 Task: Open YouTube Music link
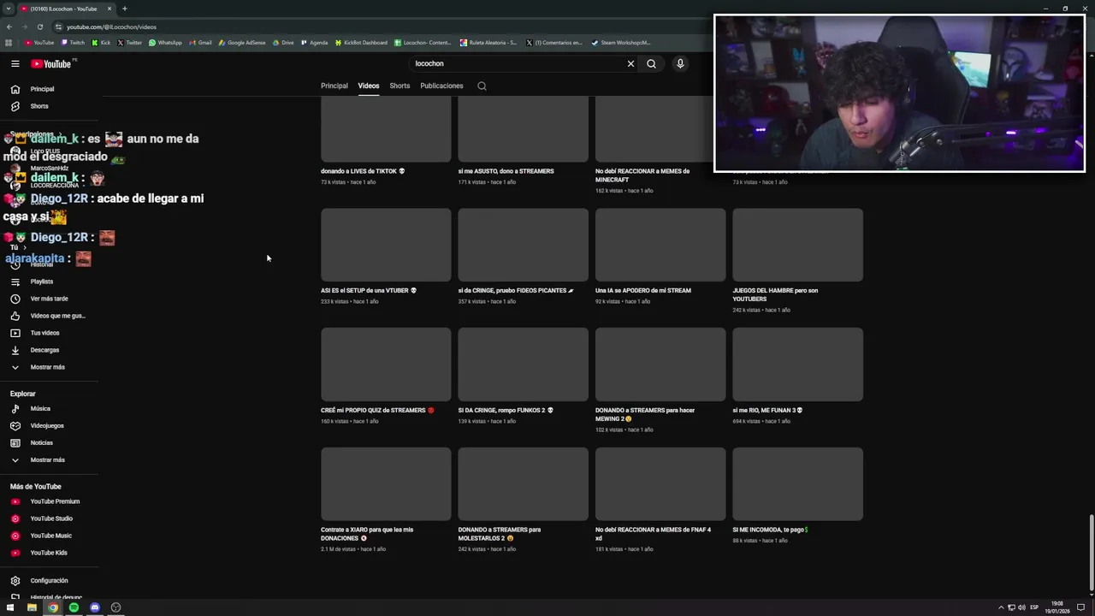(50, 536)
